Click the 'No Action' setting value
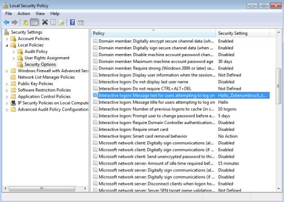This screenshot has height=202, width=284. [x=228, y=136]
